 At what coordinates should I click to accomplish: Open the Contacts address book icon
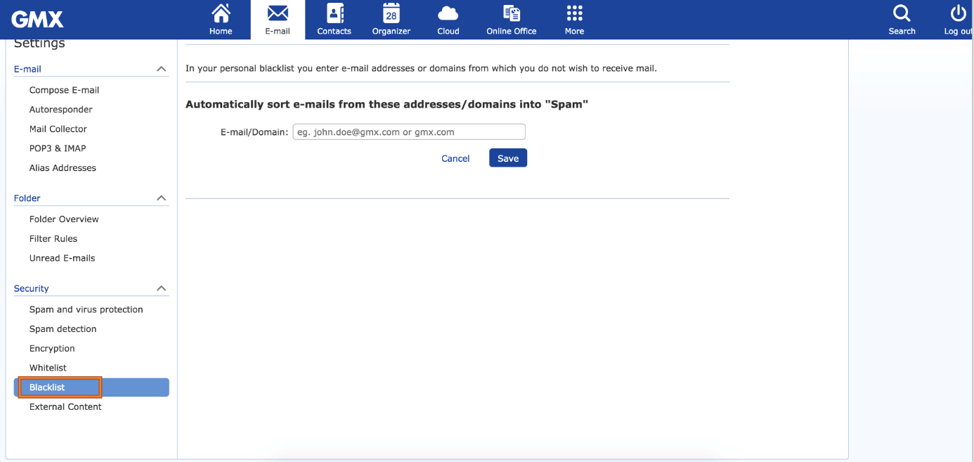tap(335, 13)
